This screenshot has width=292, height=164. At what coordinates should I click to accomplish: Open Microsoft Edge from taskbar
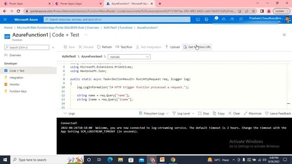pos(110,160)
